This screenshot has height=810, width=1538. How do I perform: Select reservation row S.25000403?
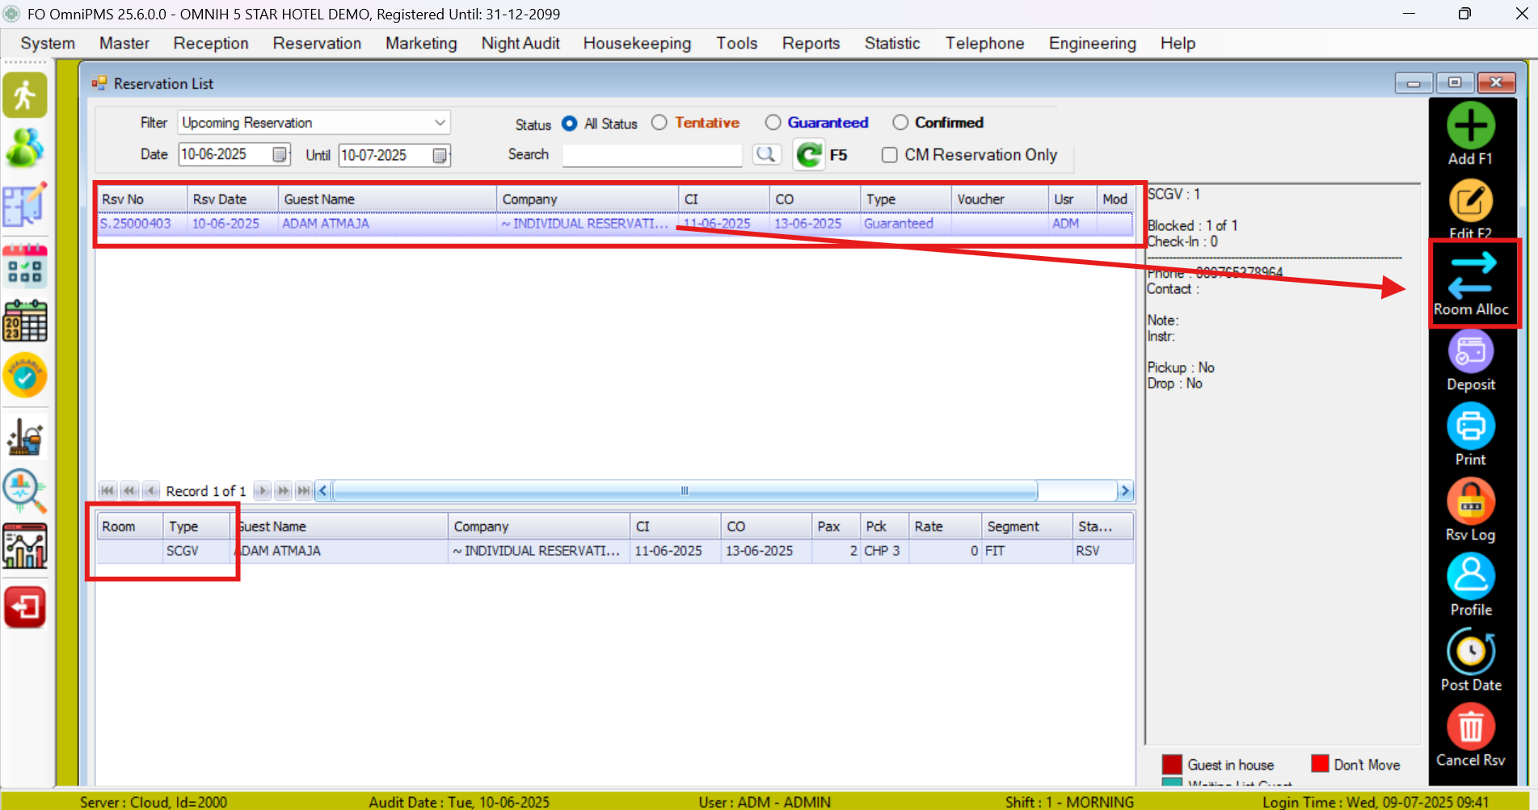(615, 224)
